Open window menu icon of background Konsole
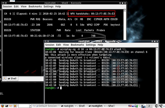This screenshot has height=108, width=165. [x=3, y=3]
